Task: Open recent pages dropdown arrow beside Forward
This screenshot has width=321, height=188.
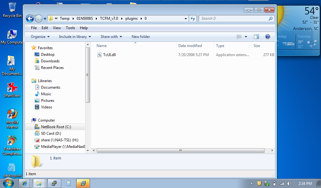Action: (x=45, y=19)
